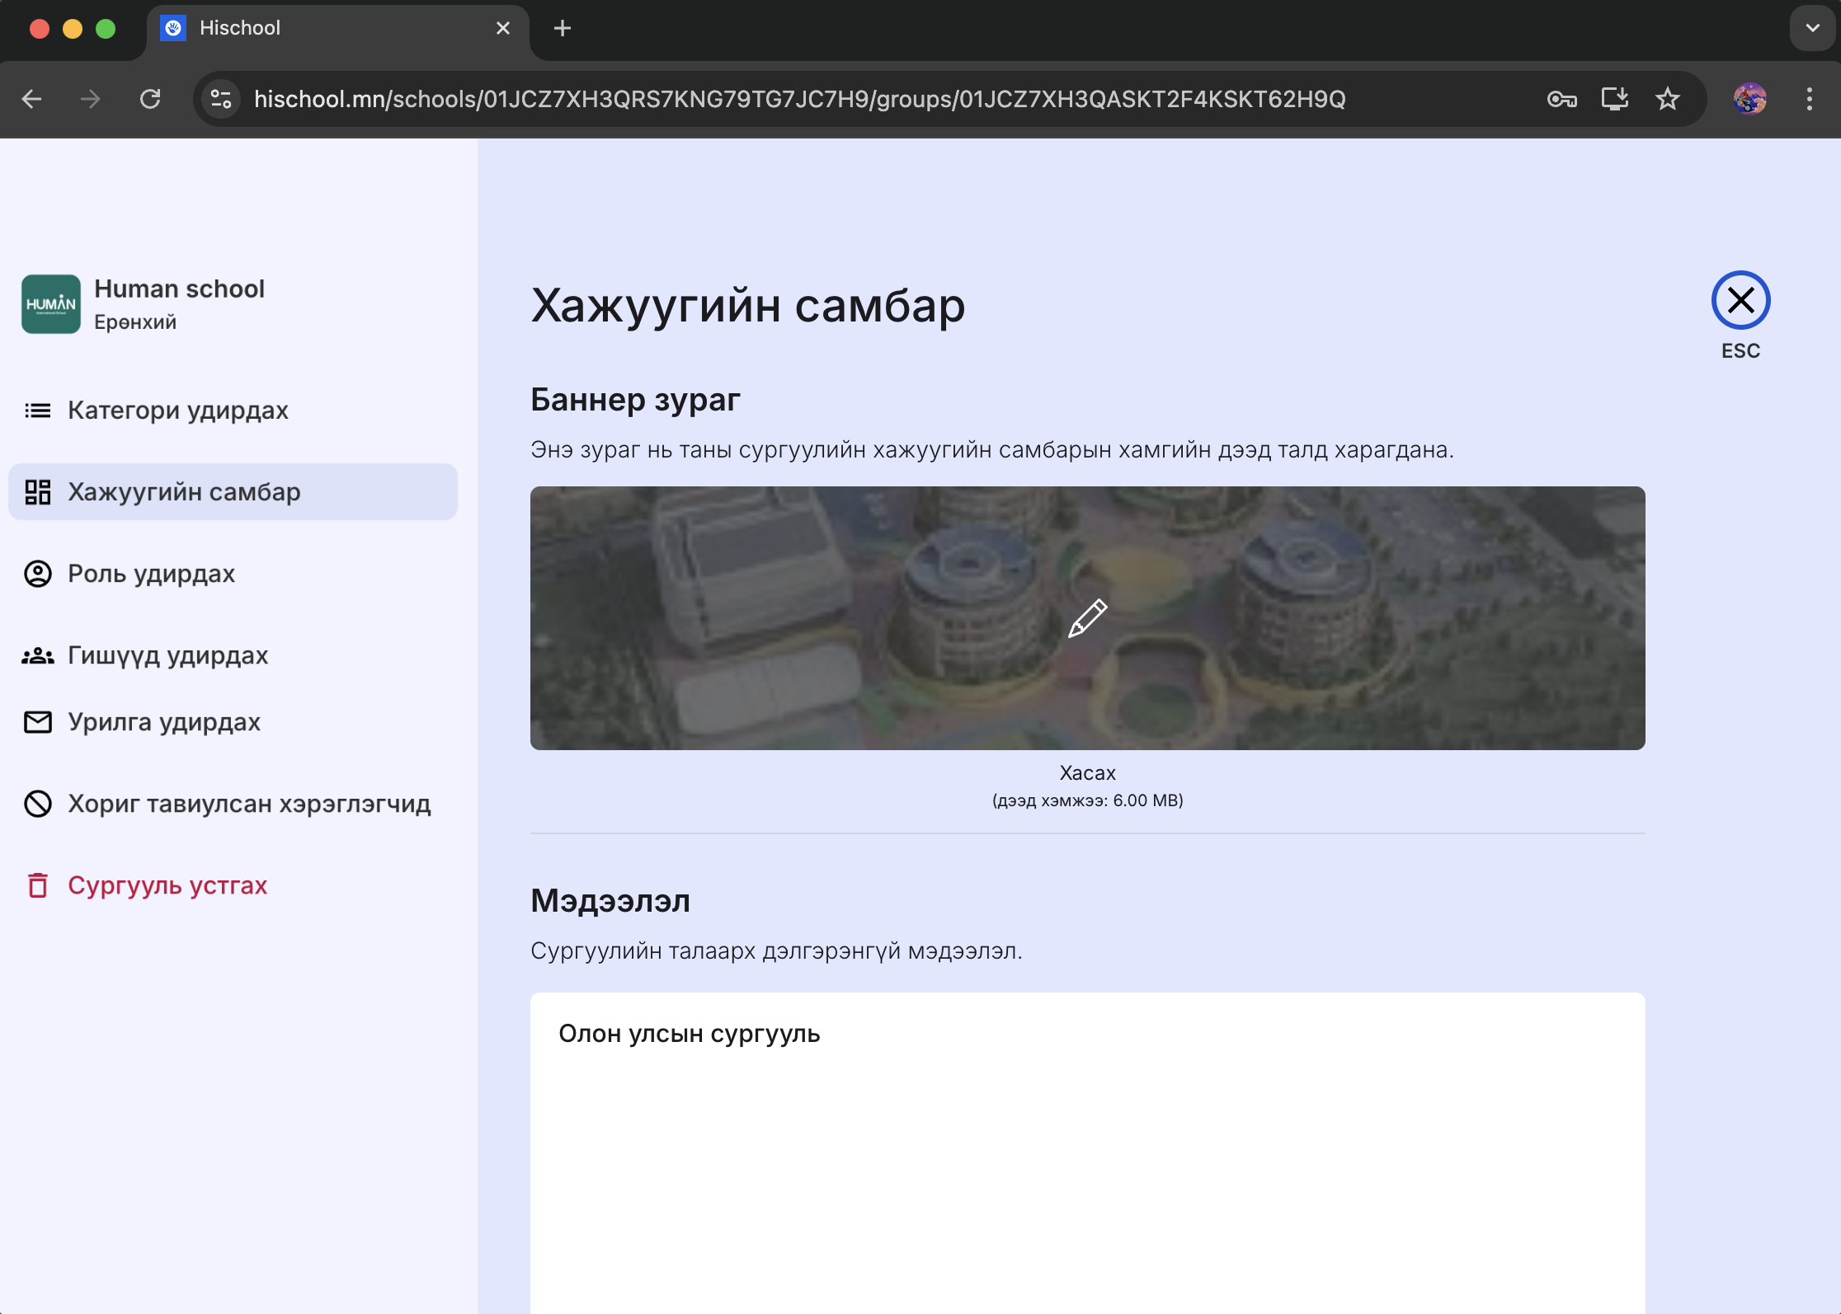1841x1314 pixels.
Task: Click the install app icon in address bar
Action: [x=1614, y=100]
